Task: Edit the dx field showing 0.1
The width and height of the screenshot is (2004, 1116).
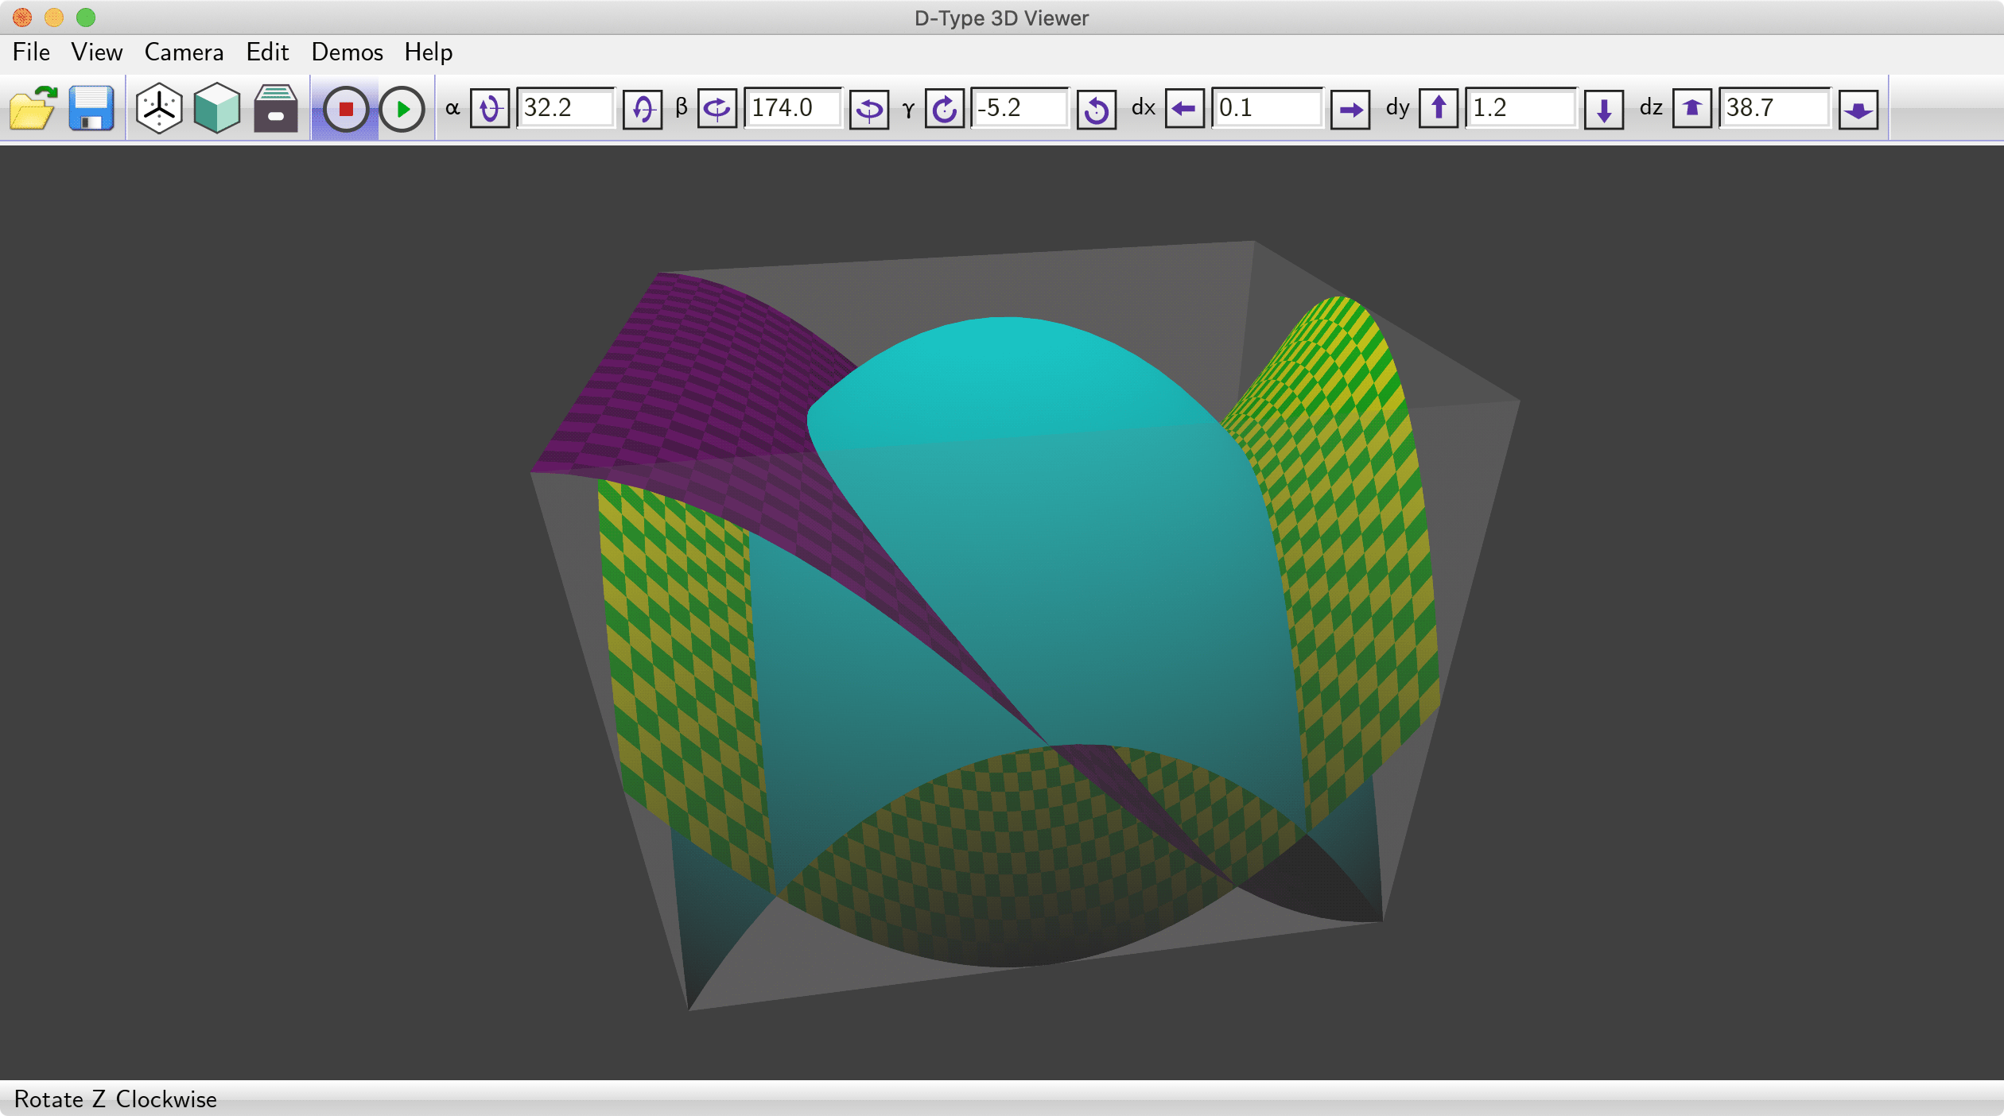Action: click(x=1268, y=107)
